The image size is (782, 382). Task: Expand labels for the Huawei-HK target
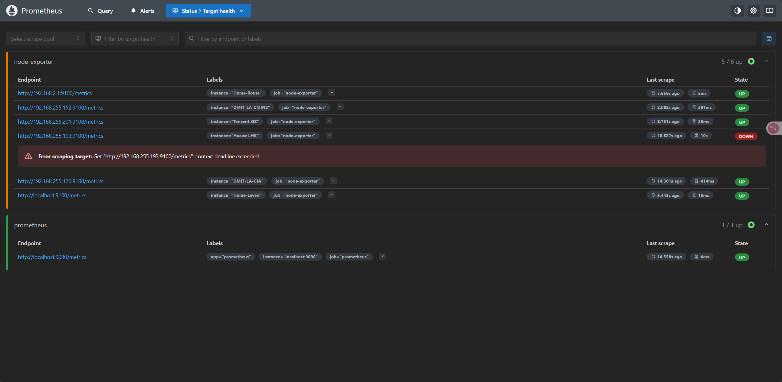point(329,135)
